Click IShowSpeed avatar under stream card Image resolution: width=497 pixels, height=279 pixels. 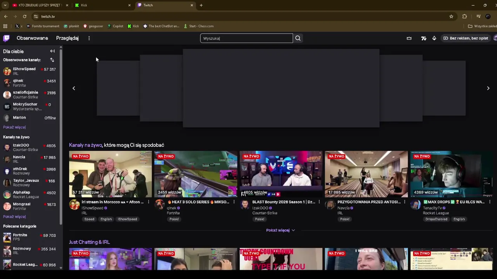(74, 205)
